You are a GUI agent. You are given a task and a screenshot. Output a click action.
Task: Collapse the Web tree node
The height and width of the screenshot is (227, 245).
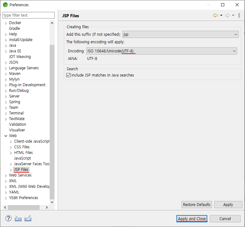point(6,136)
